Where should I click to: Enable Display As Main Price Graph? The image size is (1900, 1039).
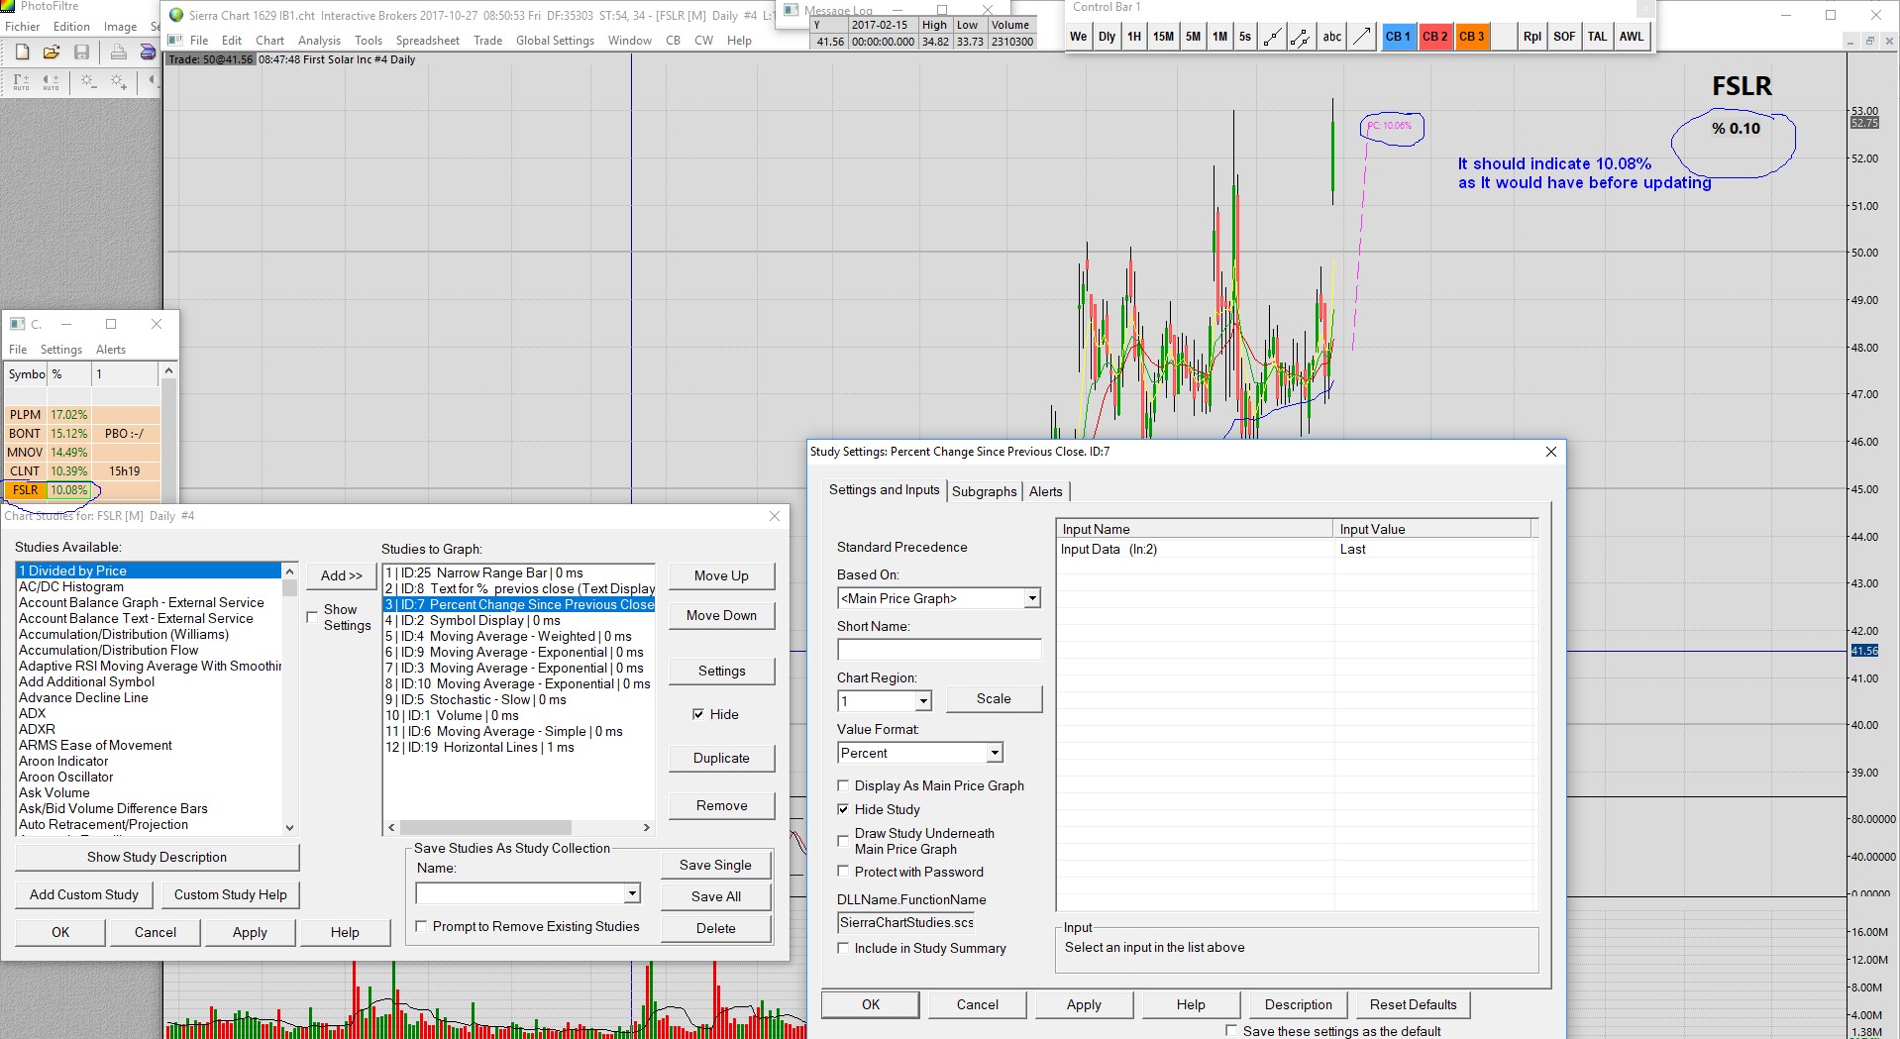pos(844,785)
